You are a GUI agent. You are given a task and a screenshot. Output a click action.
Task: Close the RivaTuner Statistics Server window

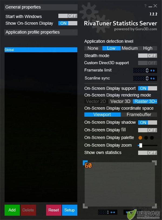155,6
